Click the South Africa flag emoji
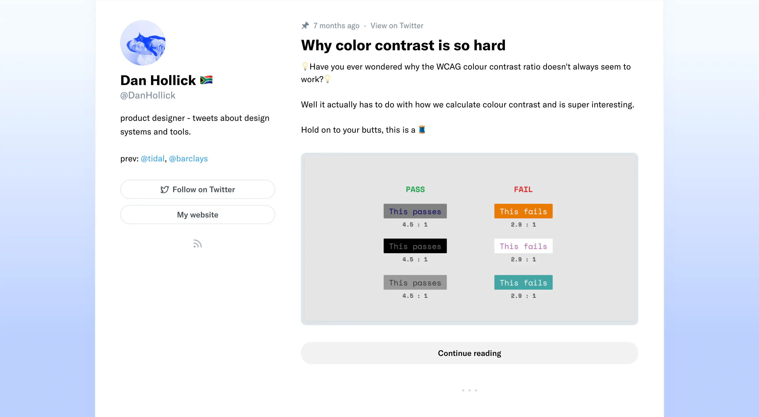This screenshot has width=759, height=417. pyautogui.click(x=206, y=80)
